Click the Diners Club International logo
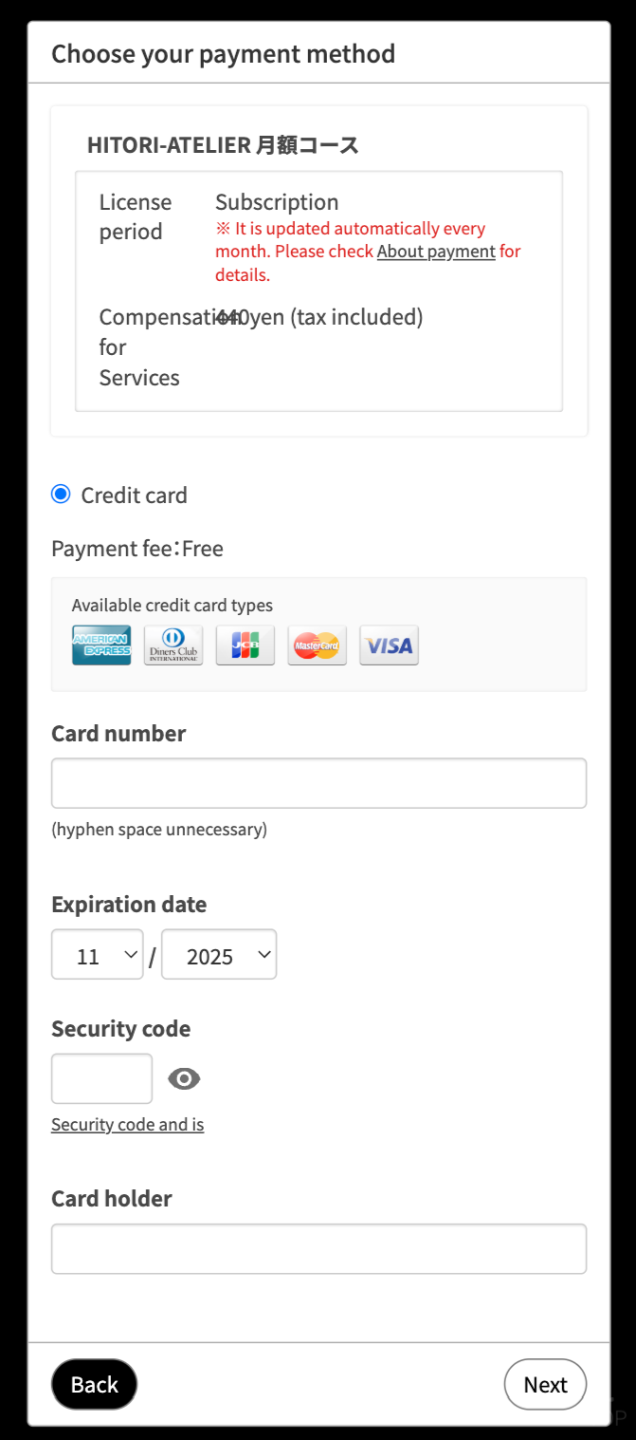Image resolution: width=636 pixels, height=1440 pixels. (x=173, y=645)
